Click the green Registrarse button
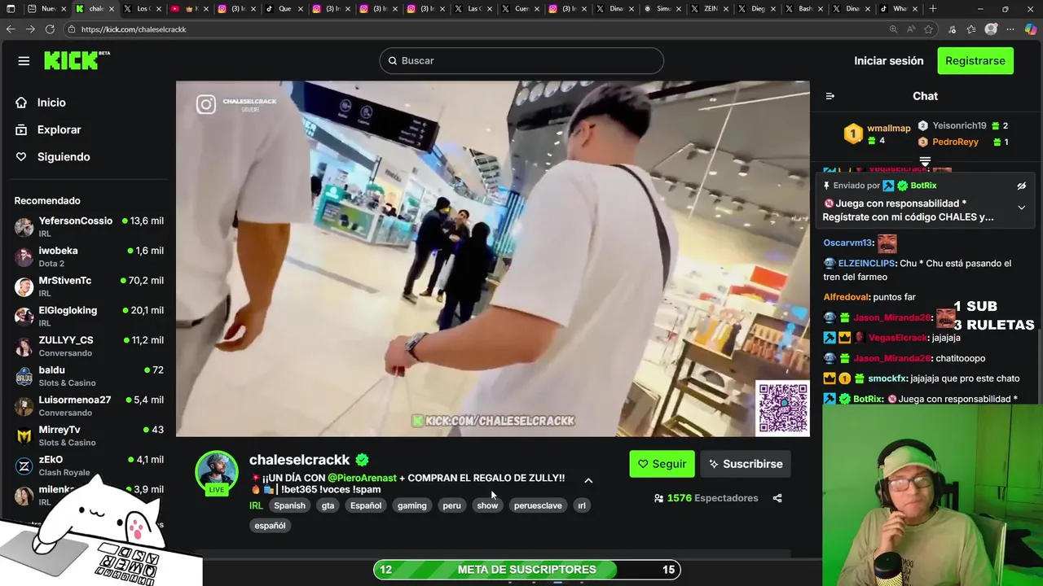The height and width of the screenshot is (586, 1043). click(975, 61)
